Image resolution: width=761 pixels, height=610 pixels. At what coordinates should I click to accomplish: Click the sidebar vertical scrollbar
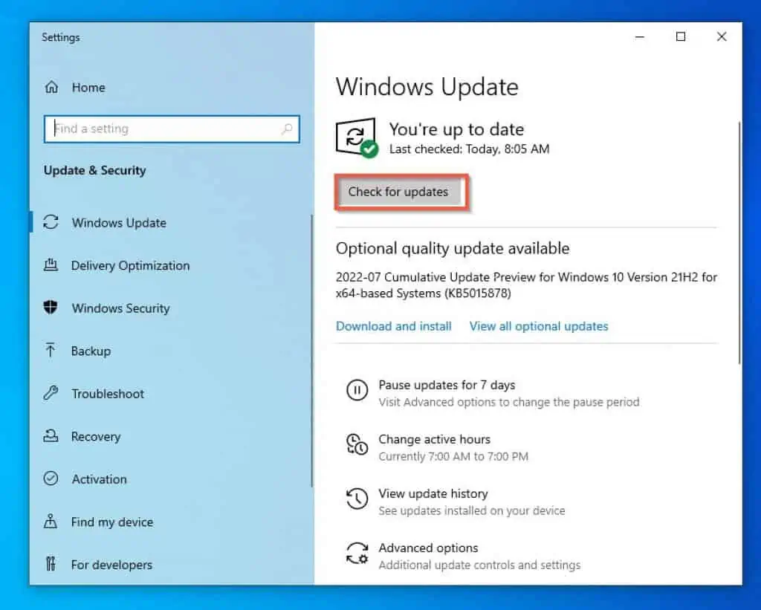pyautogui.click(x=311, y=351)
